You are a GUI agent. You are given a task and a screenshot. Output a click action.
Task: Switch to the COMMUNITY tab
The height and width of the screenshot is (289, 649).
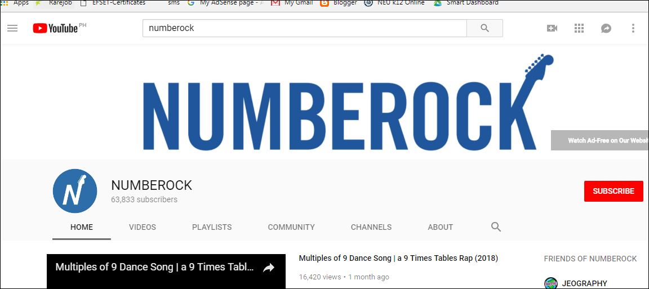291,227
